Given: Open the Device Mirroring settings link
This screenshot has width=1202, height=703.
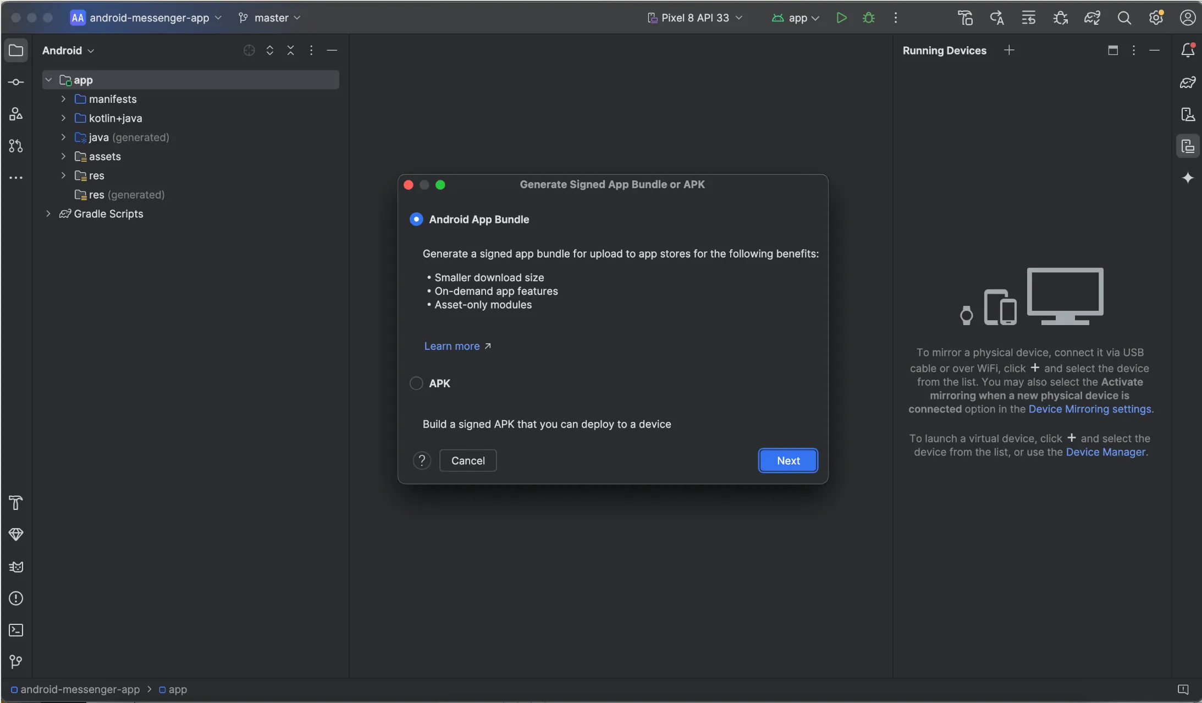Looking at the screenshot, I should pyautogui.click(x=1089, y=409).
